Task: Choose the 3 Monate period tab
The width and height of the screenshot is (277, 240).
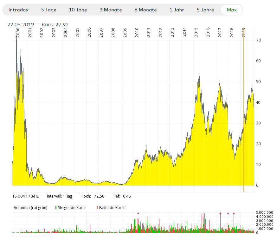Action: pyautogui.click(x=111, y=10)
